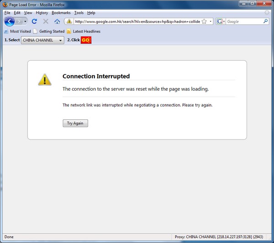Expand the CHINA CHANNEL dropdown
The height and width of the screenshot is (243, 274).
tap(42, 40)
